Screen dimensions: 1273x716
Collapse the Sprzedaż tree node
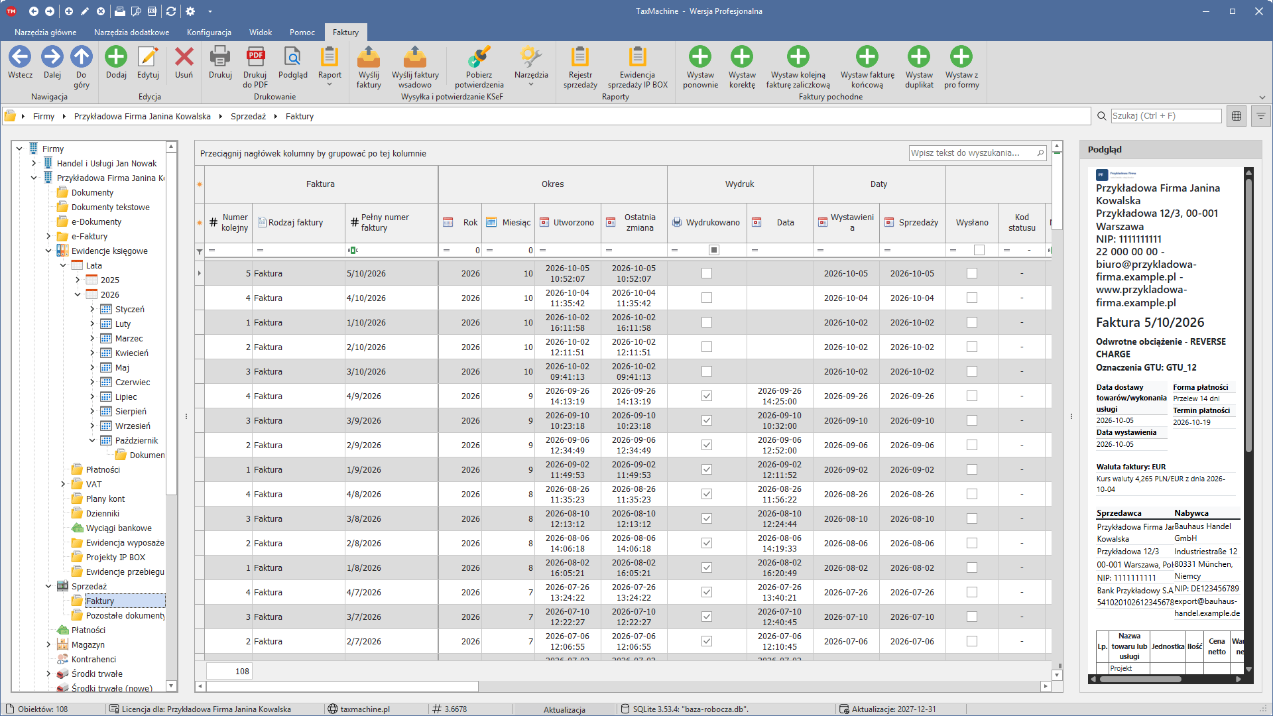(48, 586)
